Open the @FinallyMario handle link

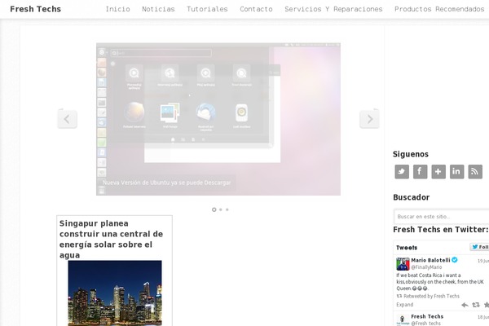pyautogui.click(x=426, y=267)
